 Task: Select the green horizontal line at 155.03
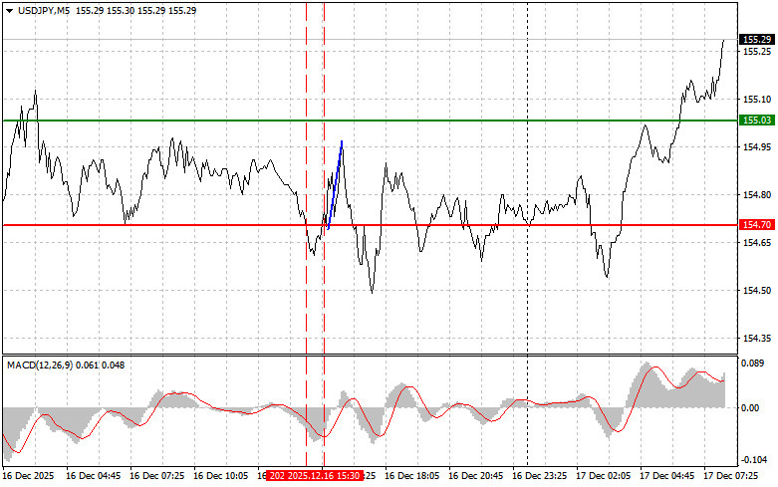pyautogui.click(x=371, y=121)
